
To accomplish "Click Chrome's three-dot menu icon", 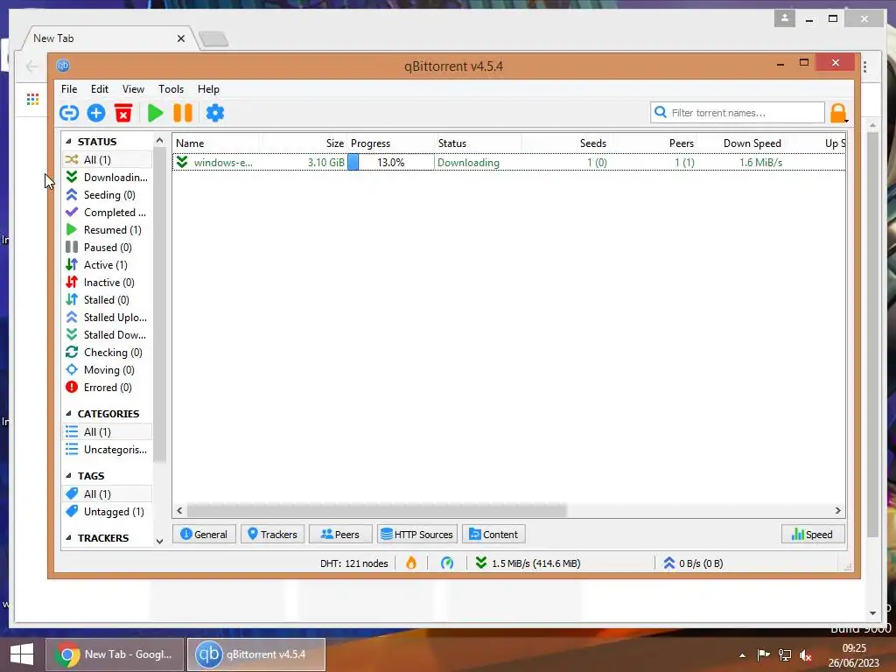I will point(865,66).
